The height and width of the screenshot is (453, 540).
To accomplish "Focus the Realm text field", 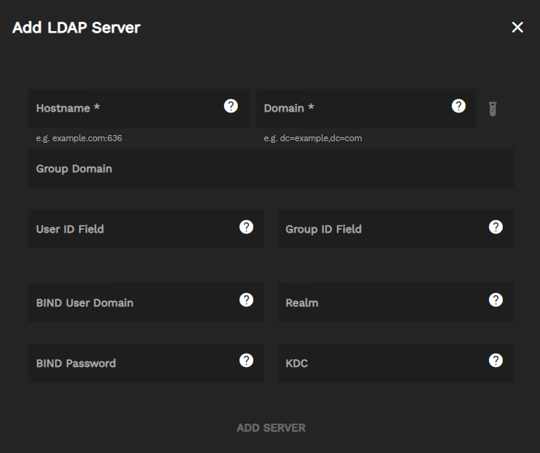I will pyautogui.click(x=380, y=303).
